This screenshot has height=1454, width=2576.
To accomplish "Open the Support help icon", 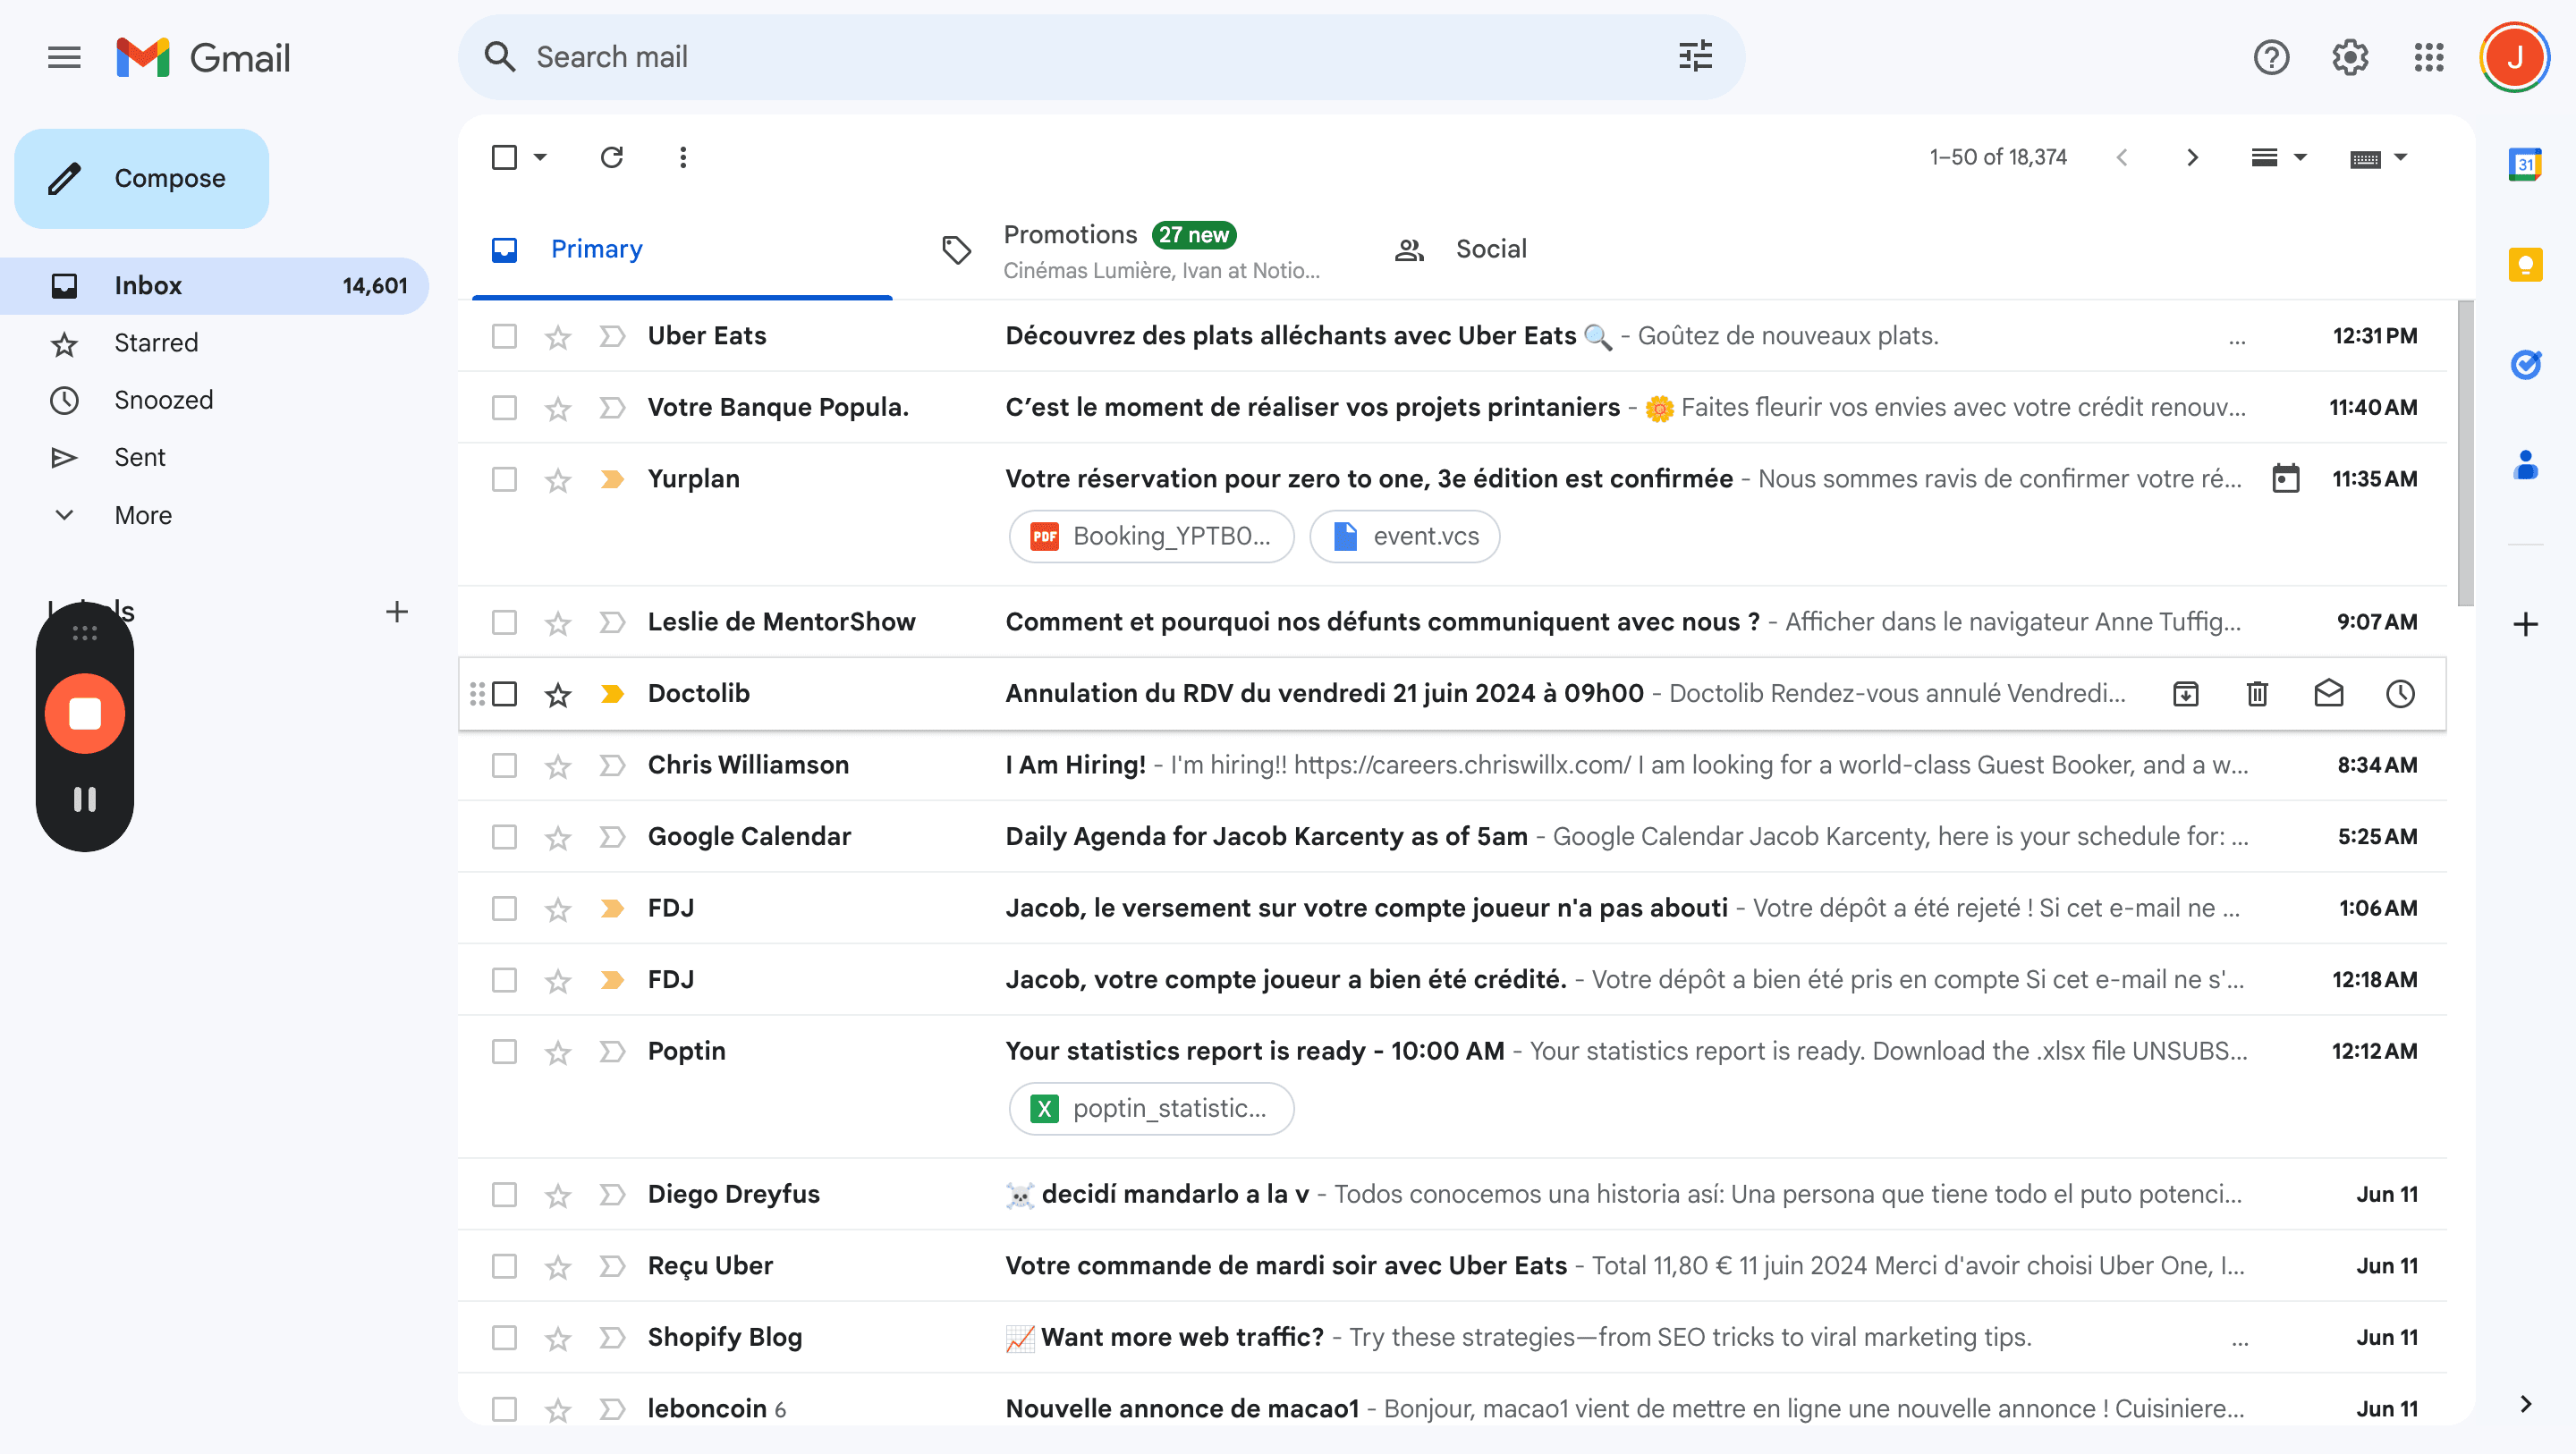I will (x=2271, y=57).
